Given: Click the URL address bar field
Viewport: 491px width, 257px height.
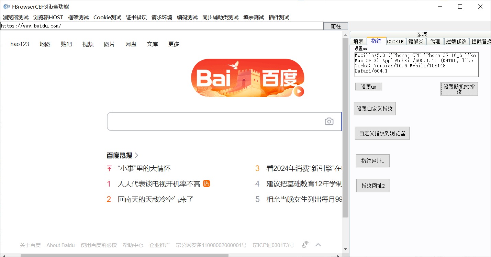Looking at the screenshot, I should [162, 26].
